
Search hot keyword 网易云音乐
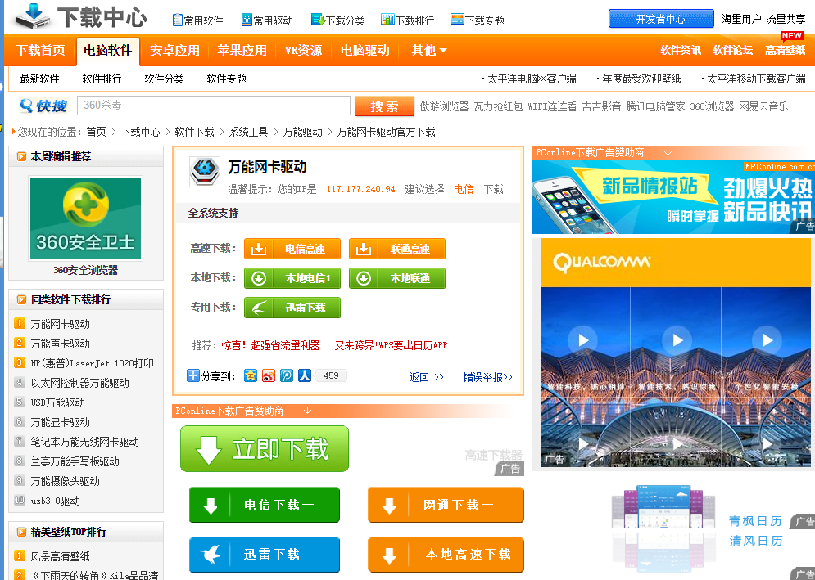763,106
